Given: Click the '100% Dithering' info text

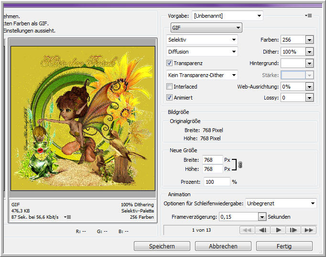Looking at the screenshot, I should click(x=138, y=204).
